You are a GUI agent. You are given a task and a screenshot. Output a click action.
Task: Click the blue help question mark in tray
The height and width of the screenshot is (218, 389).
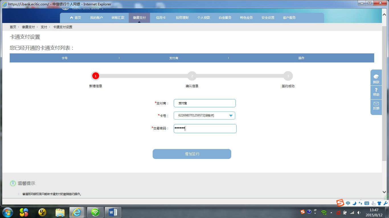coord(309,212)
